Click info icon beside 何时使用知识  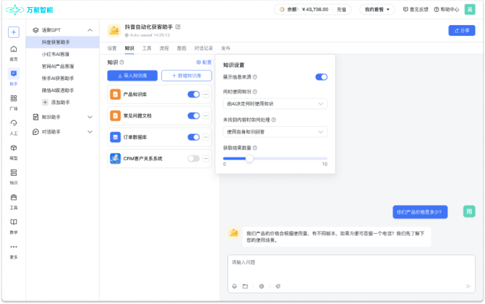[x=255, y=91]
